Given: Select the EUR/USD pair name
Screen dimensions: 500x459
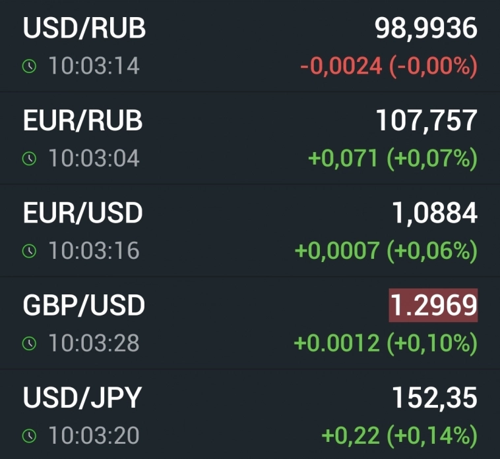Looking at the screenshot, I should point(83,213).
